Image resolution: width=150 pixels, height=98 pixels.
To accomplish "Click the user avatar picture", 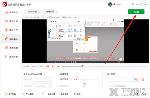I will [110, 4].
